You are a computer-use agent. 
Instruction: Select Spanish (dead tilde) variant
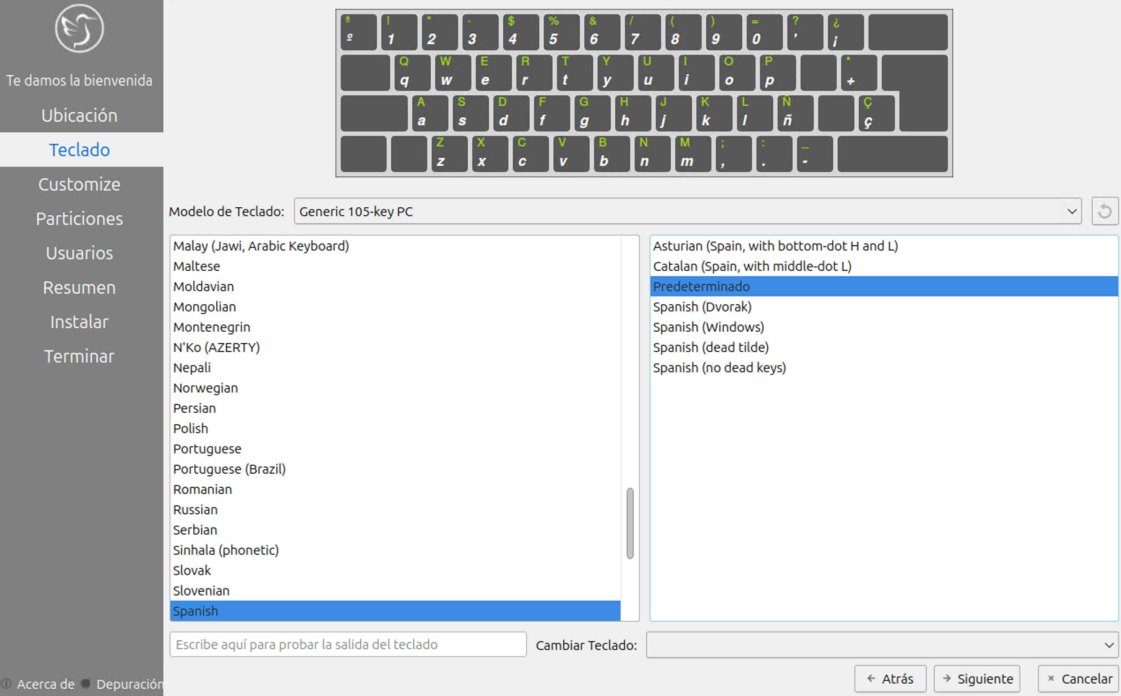coord(884,347)
